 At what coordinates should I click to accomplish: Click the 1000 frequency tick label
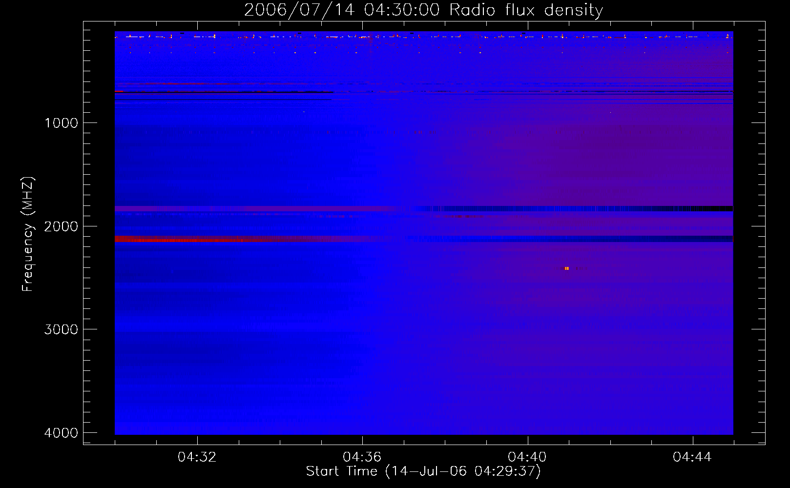(x=61, y=122)
